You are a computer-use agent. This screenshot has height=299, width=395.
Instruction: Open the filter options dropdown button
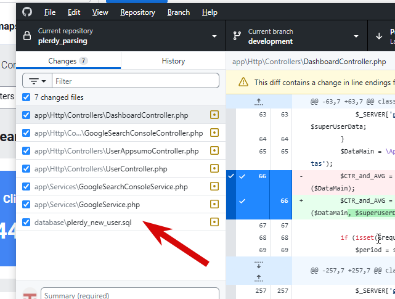[x=37, y=81]
